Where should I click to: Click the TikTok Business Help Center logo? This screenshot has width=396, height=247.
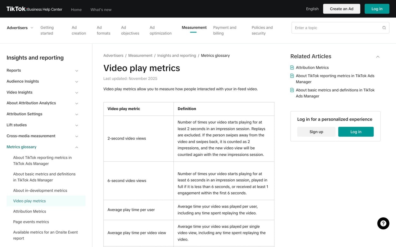point(34,9)
